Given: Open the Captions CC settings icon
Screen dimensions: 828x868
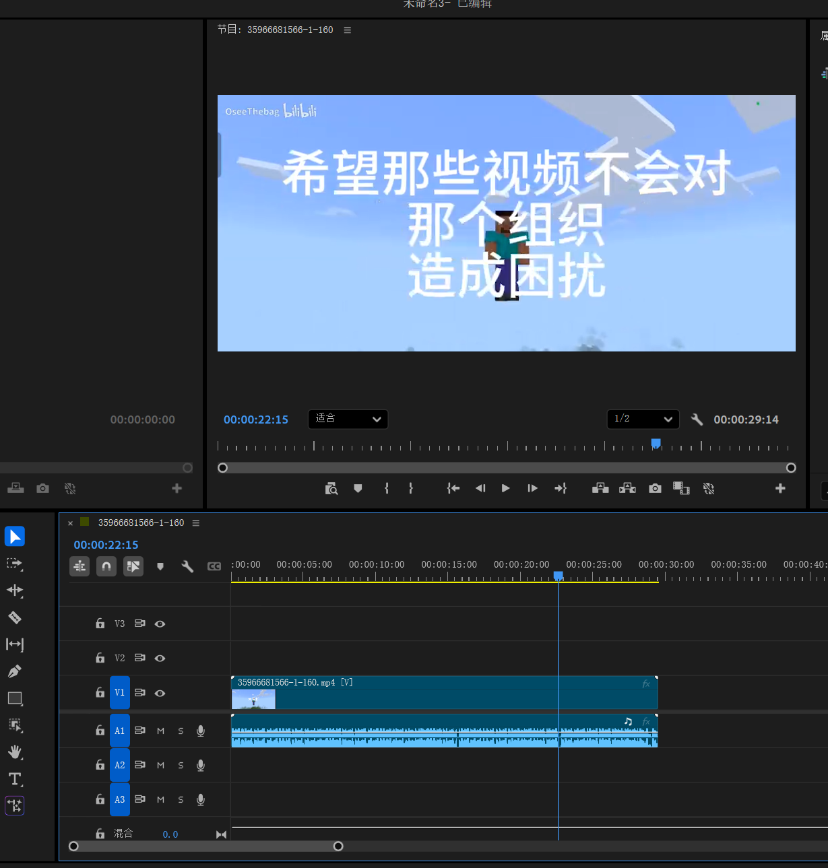Looking at the screenshot, I should pos(214,566).
